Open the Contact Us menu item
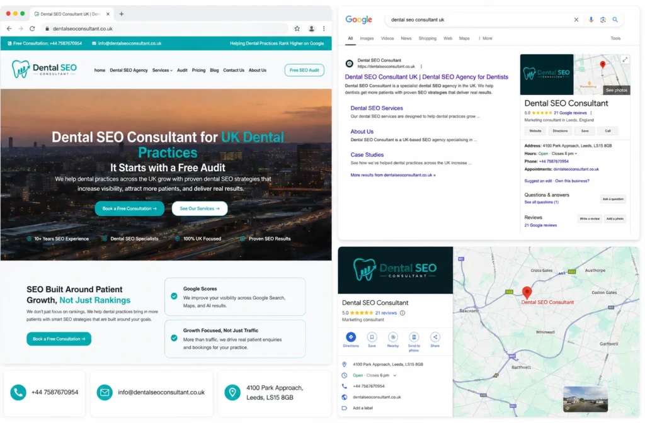Image resolution: width=645 pixels, height=430 pixels. (234, 71)
